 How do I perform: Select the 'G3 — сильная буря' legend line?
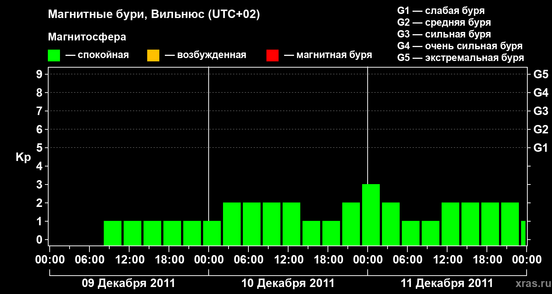point(444,34)
